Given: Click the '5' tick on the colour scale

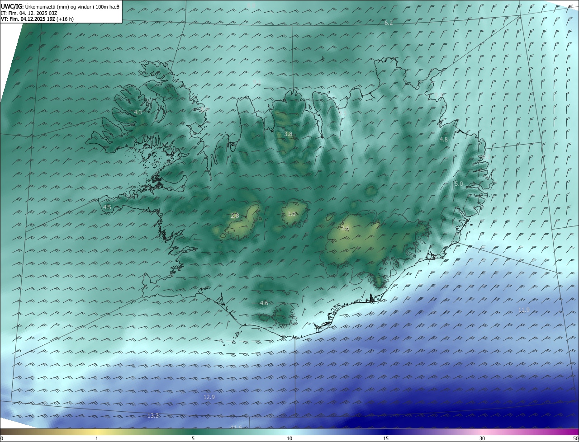Looking at the screenshot, I should [x=193, y=438].
